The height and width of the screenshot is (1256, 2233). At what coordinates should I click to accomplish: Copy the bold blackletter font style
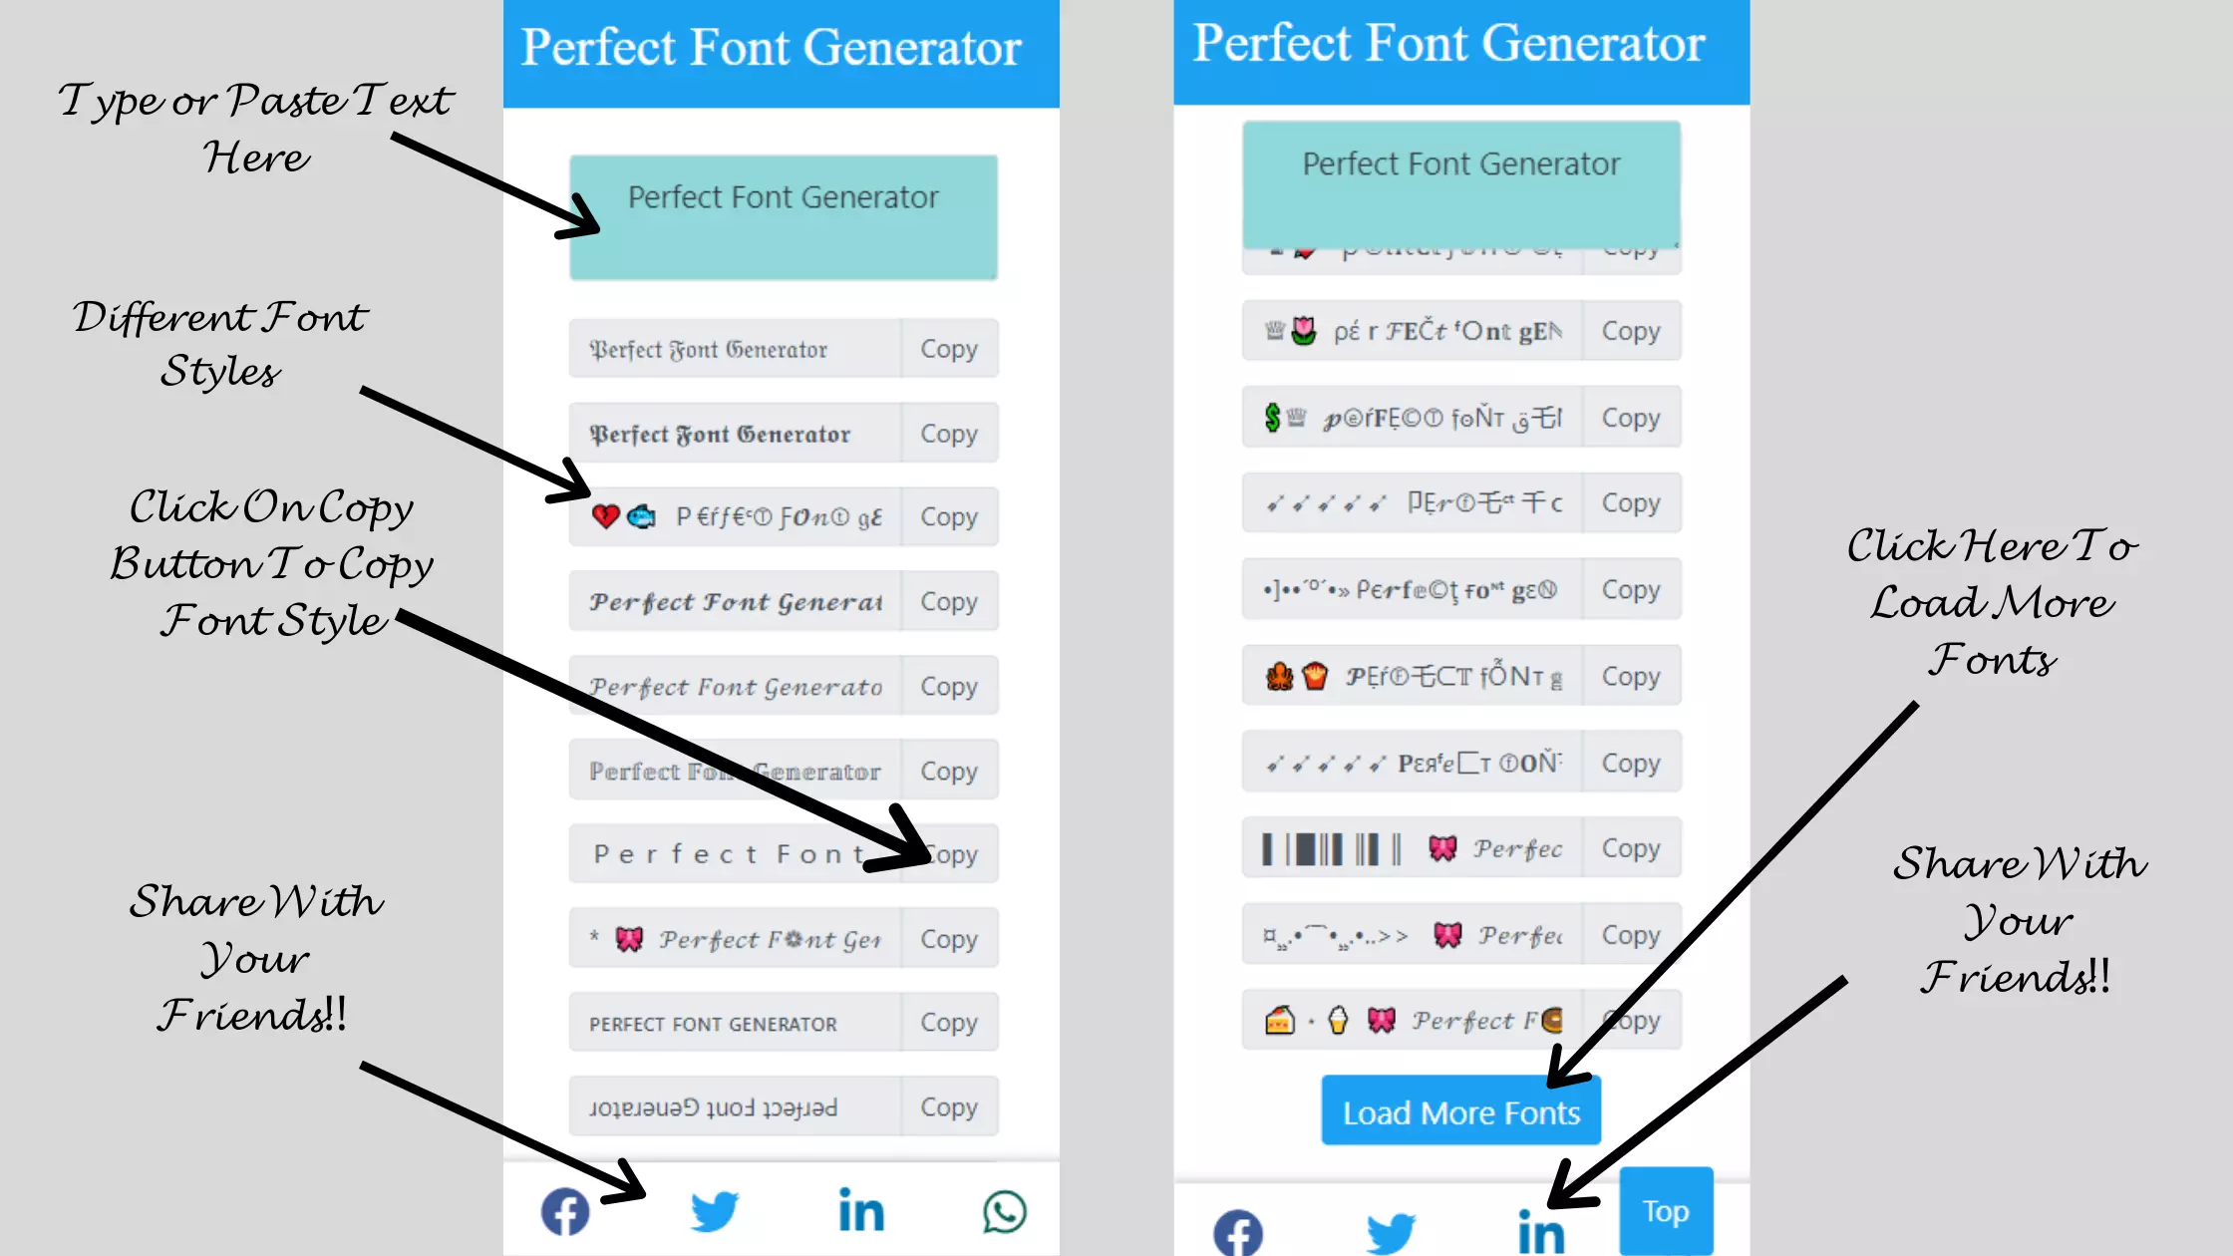coord(948,433)
